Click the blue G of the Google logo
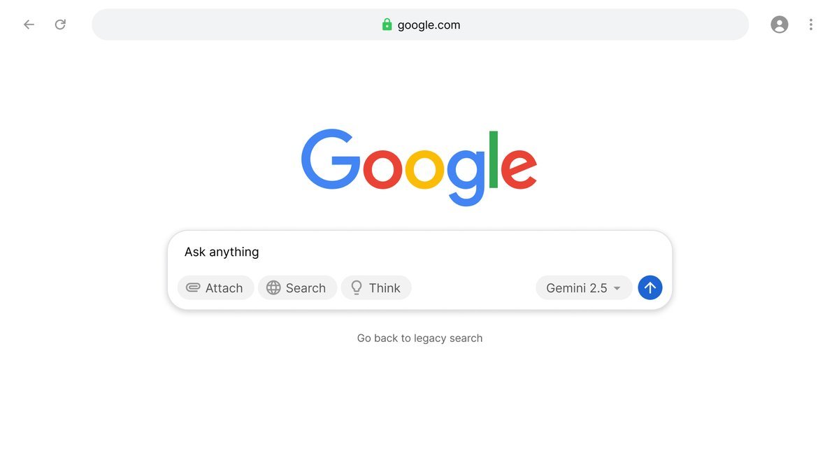 coord(330,159)
